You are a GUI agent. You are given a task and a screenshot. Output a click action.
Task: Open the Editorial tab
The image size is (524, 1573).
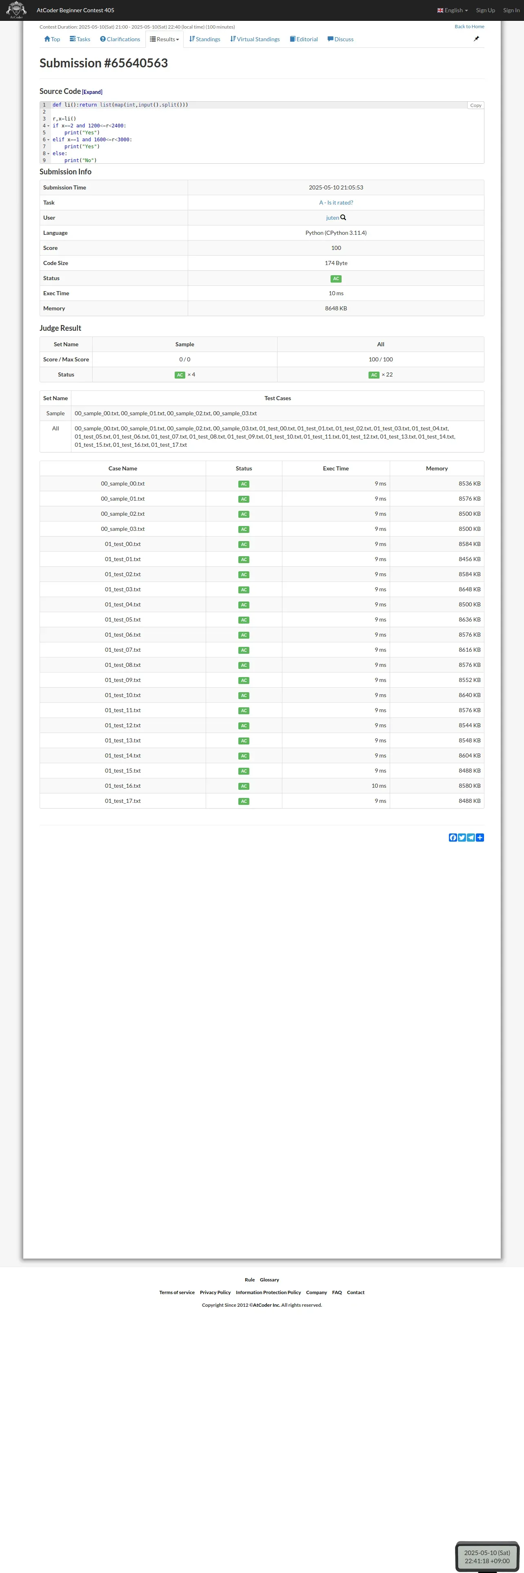tap(304, 39)
